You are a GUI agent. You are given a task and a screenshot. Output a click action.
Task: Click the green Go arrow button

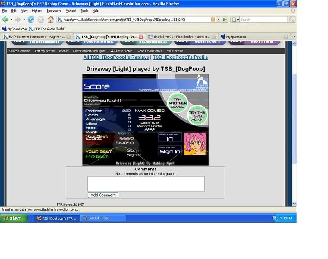225,19
